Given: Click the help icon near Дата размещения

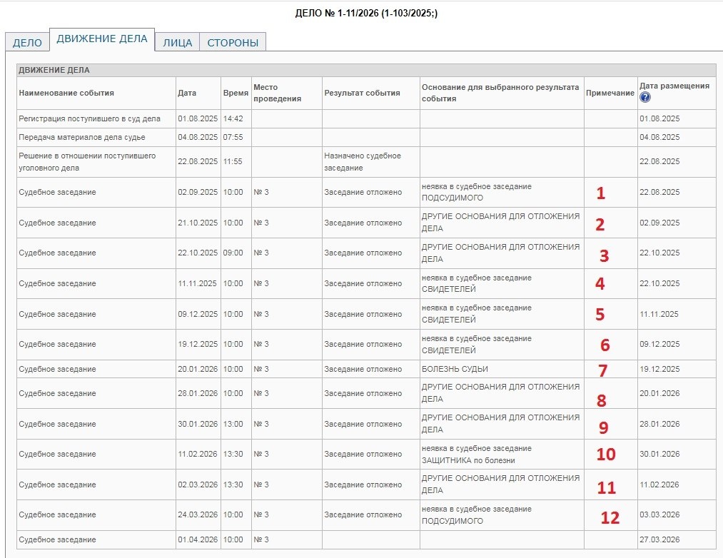Looking at the screenshot, I should tap(645, 97).
